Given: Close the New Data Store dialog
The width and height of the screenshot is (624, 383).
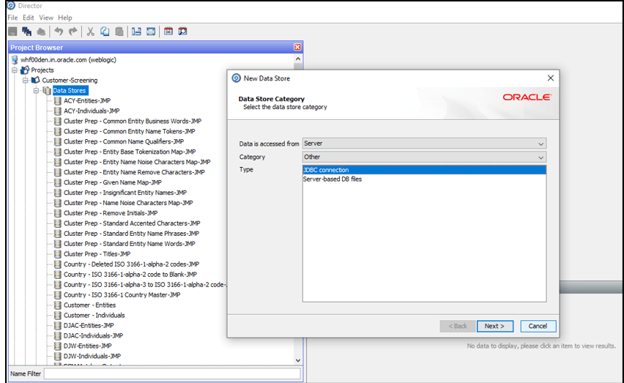Looking at the screenshot, I should (550, 78).
